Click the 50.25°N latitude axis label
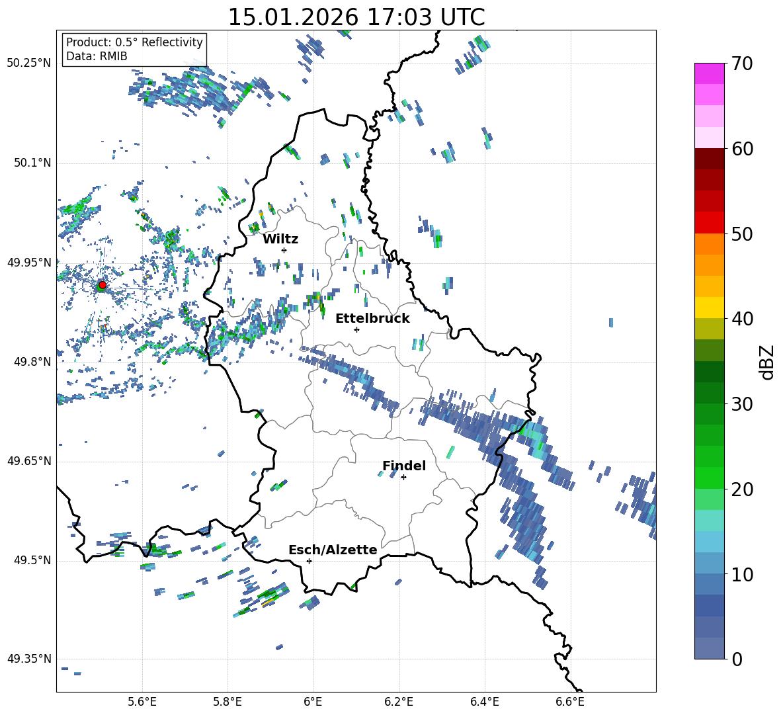 point(29,63)
